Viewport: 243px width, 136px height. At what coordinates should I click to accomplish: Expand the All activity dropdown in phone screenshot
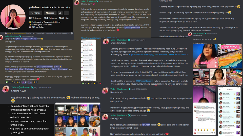click(230, 90)
